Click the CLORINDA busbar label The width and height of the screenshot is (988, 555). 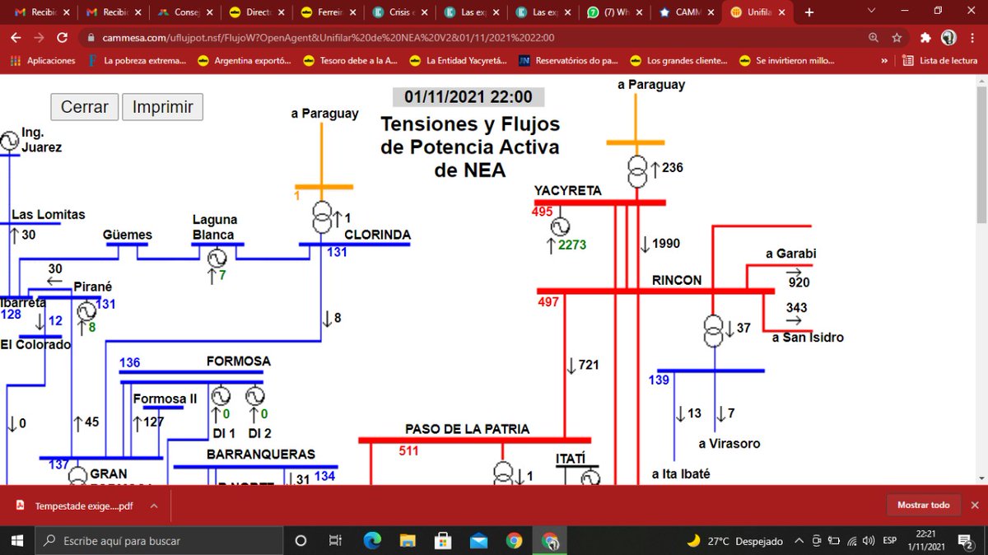click(x=377, y=235)
